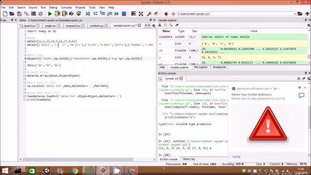Screen dimensions: 311x175
Task: Maximize the current pane
Action: (134, 14)
